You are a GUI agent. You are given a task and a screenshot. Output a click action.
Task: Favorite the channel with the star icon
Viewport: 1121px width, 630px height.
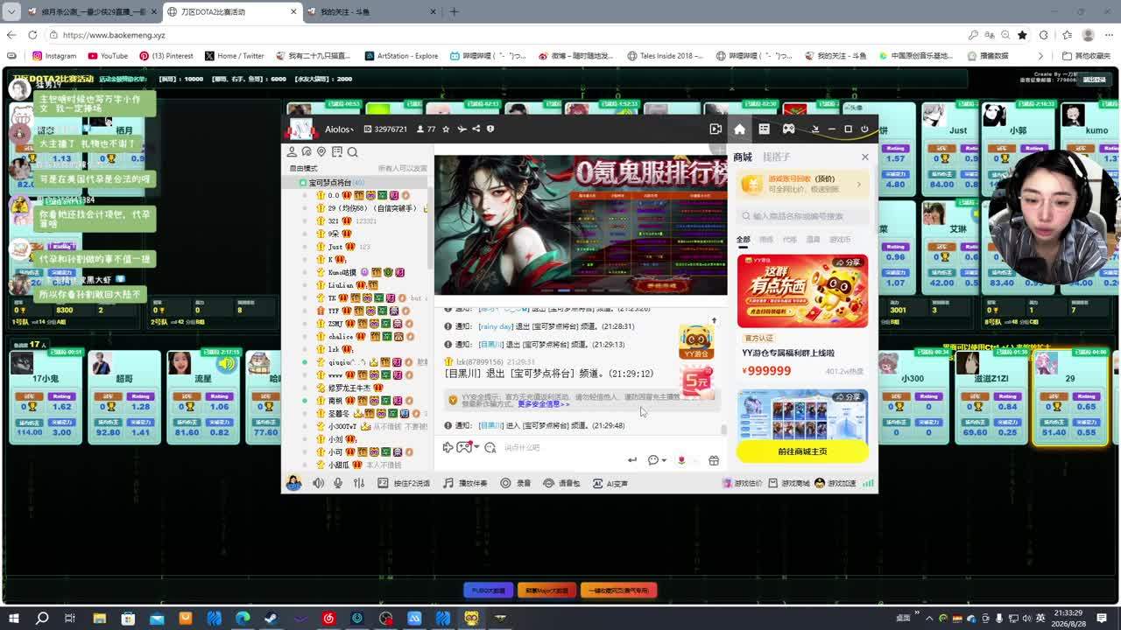[x=446, y=129]
